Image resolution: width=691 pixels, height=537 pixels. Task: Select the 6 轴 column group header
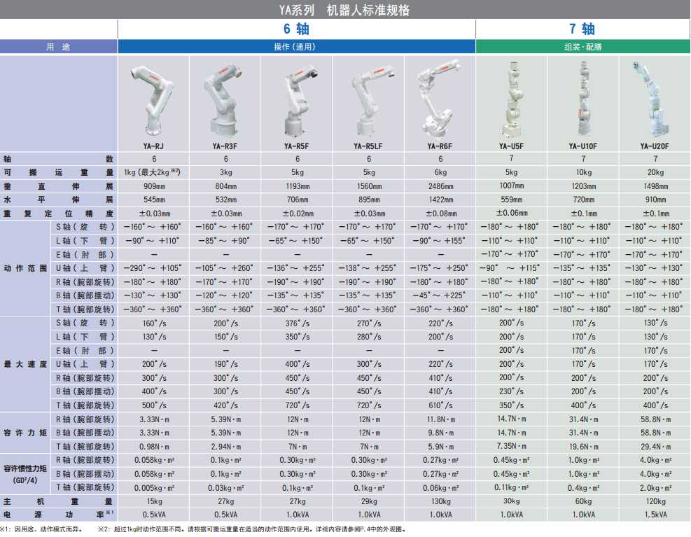pos(297,29)
